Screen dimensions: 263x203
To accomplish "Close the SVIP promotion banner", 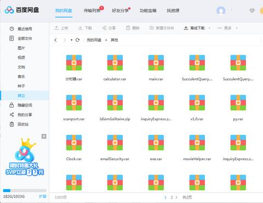I will tap(44, 136).
